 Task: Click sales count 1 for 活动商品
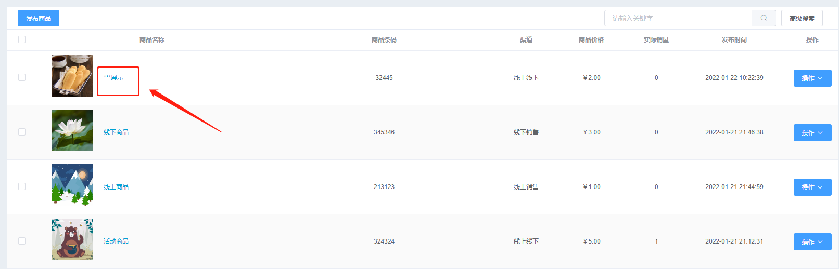point(656,241)
